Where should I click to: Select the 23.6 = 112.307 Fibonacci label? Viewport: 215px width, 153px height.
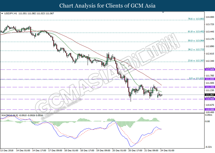(x=196, y=61)
